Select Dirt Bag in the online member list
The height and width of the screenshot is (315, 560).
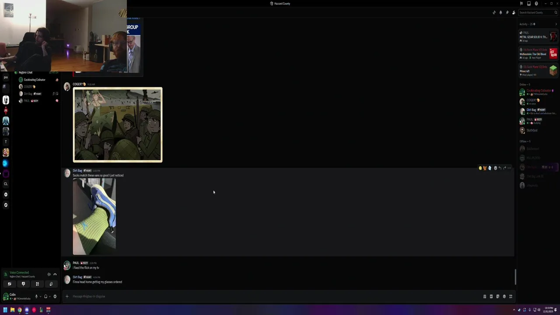(x=538, y=111)
